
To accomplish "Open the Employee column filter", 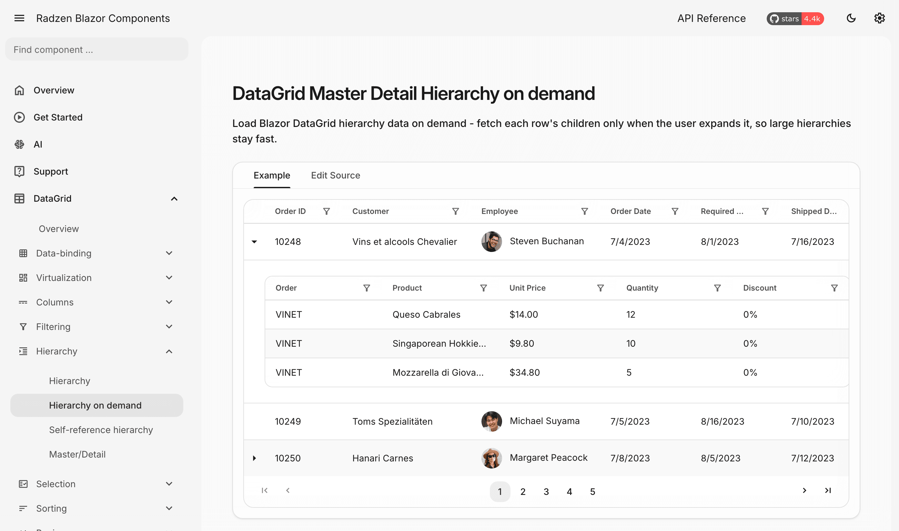I will coord(584,211).
